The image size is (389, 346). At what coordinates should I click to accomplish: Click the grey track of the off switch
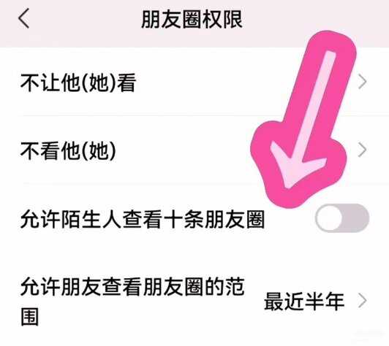pyautogui.click(x=356, y=218)
